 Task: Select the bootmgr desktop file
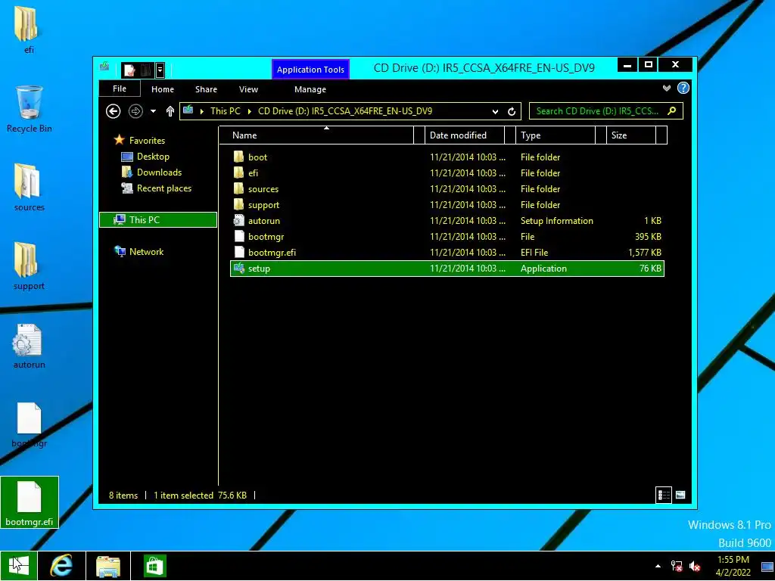point(29,424)
